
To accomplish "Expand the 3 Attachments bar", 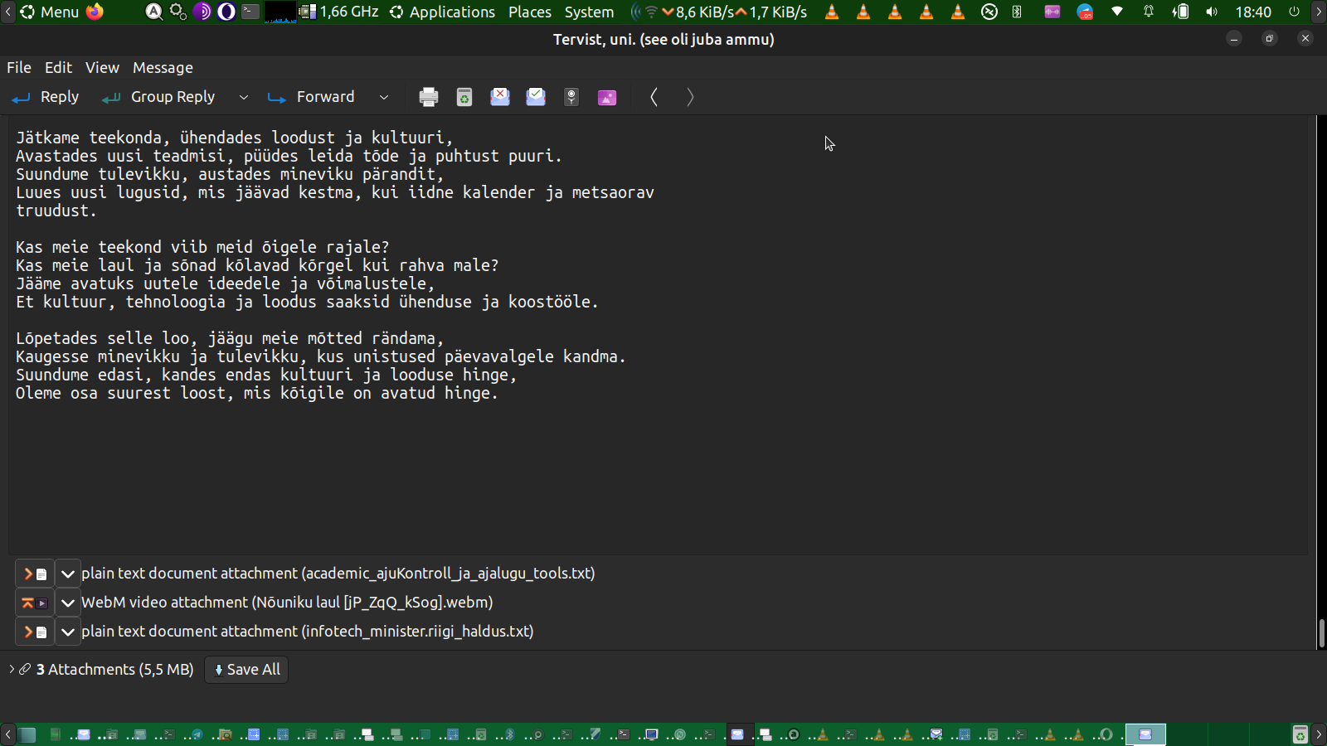I will pos(12,669).
